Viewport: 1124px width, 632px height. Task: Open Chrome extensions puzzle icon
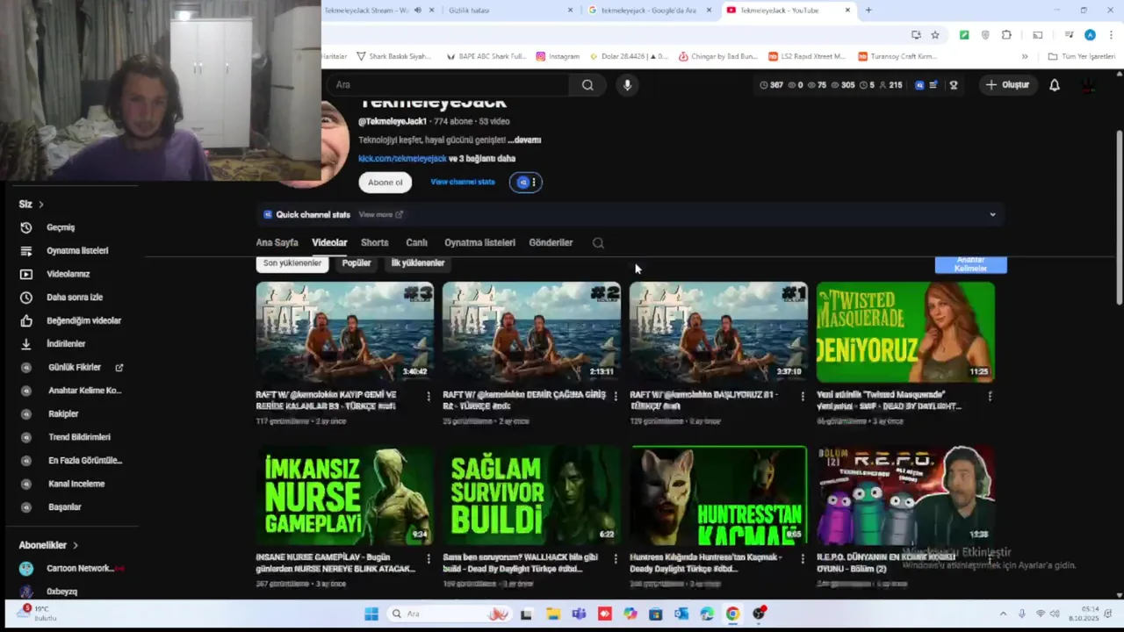click(1006, 35)
